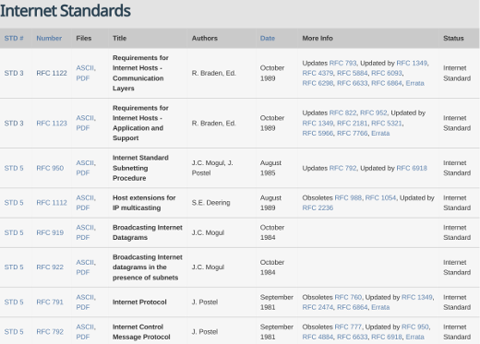The image size is (480, 344).
Task: Open the RFC 1122 link
Action: pos(52,73)
